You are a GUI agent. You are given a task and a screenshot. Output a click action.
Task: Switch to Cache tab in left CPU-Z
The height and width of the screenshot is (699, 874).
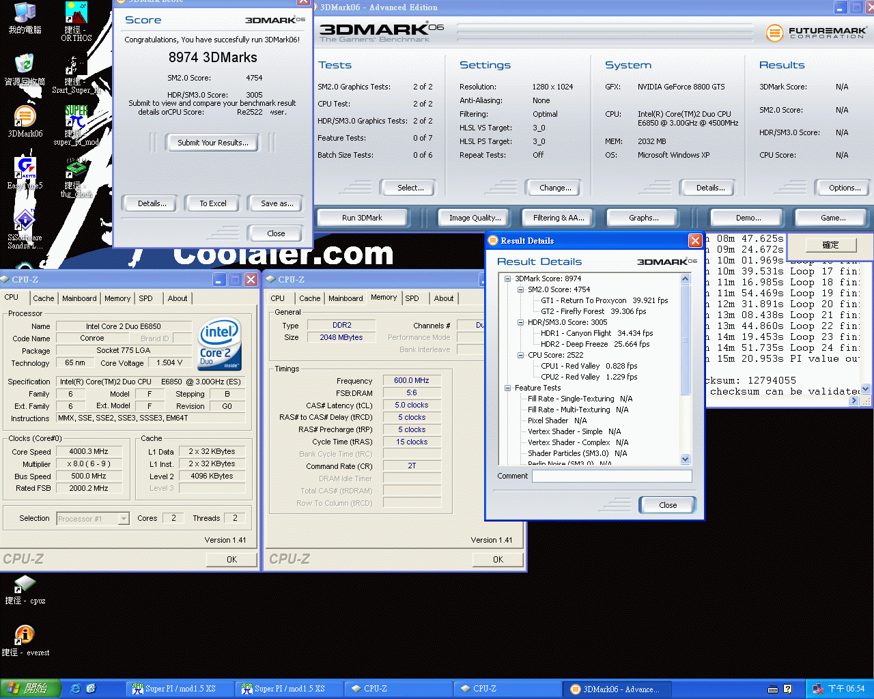click(44, 298)
